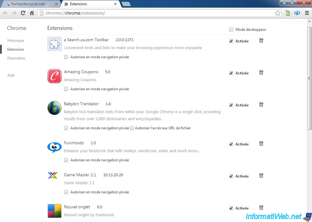Open the Chrome hamburger menu

click(307, 13)
